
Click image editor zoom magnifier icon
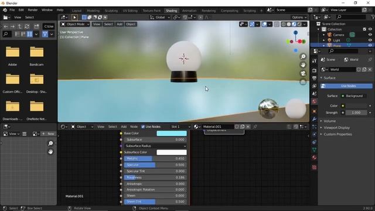tap(50, 143)
